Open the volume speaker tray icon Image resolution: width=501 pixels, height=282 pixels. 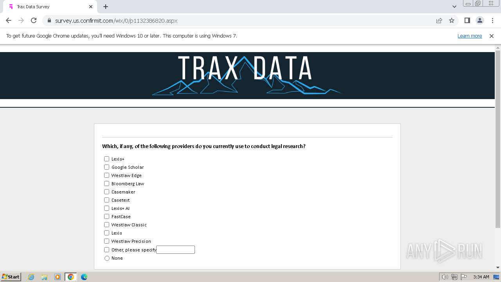[445, 277]
